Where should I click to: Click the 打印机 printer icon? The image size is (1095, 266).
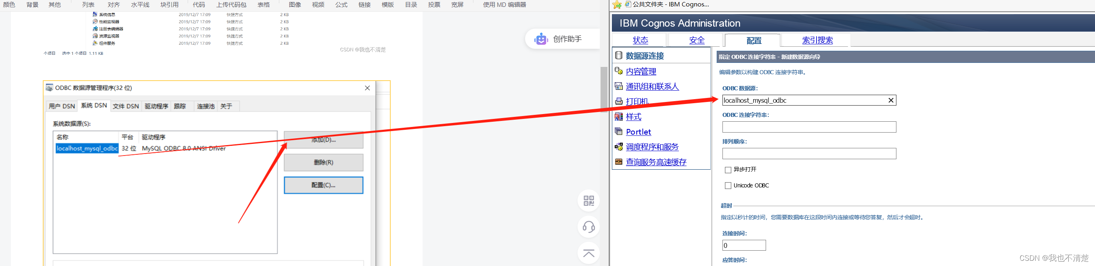point(619,102)
